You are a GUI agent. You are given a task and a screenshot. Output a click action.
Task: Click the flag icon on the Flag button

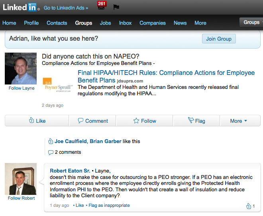(x=191, y=120)
